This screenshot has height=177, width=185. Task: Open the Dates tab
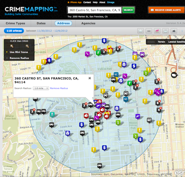(41, 23)
